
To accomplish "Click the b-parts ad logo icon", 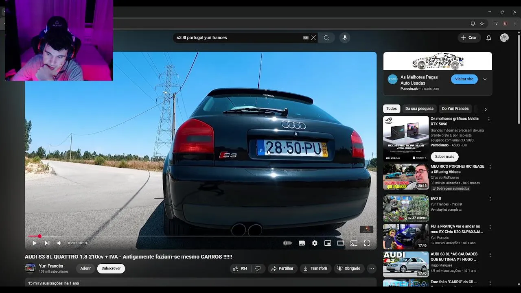I will (x=392, y=79).
